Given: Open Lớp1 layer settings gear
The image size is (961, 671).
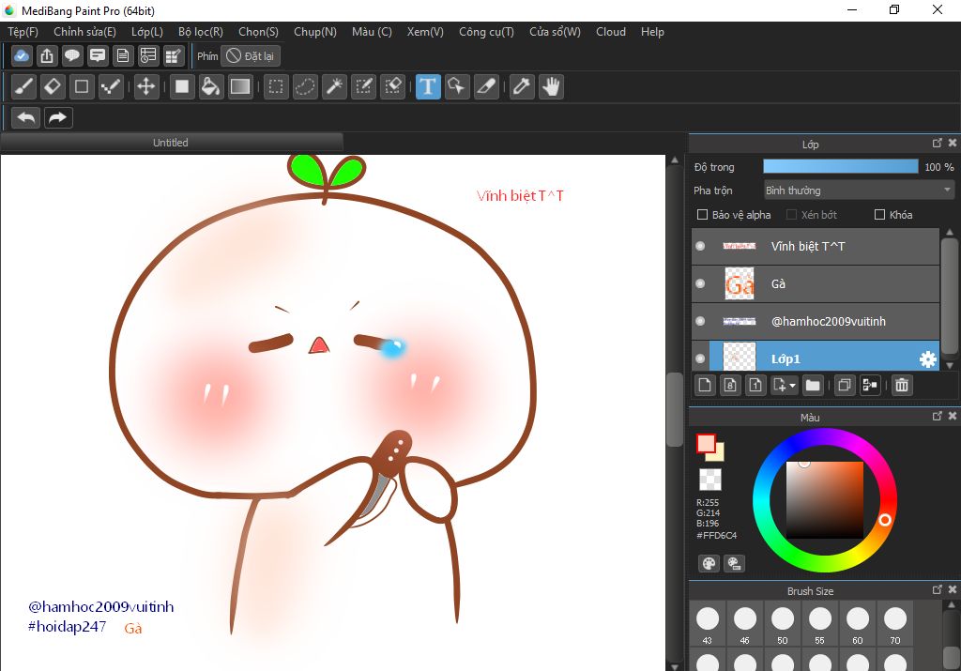Looking at the screenshot, I should point(927,358).
